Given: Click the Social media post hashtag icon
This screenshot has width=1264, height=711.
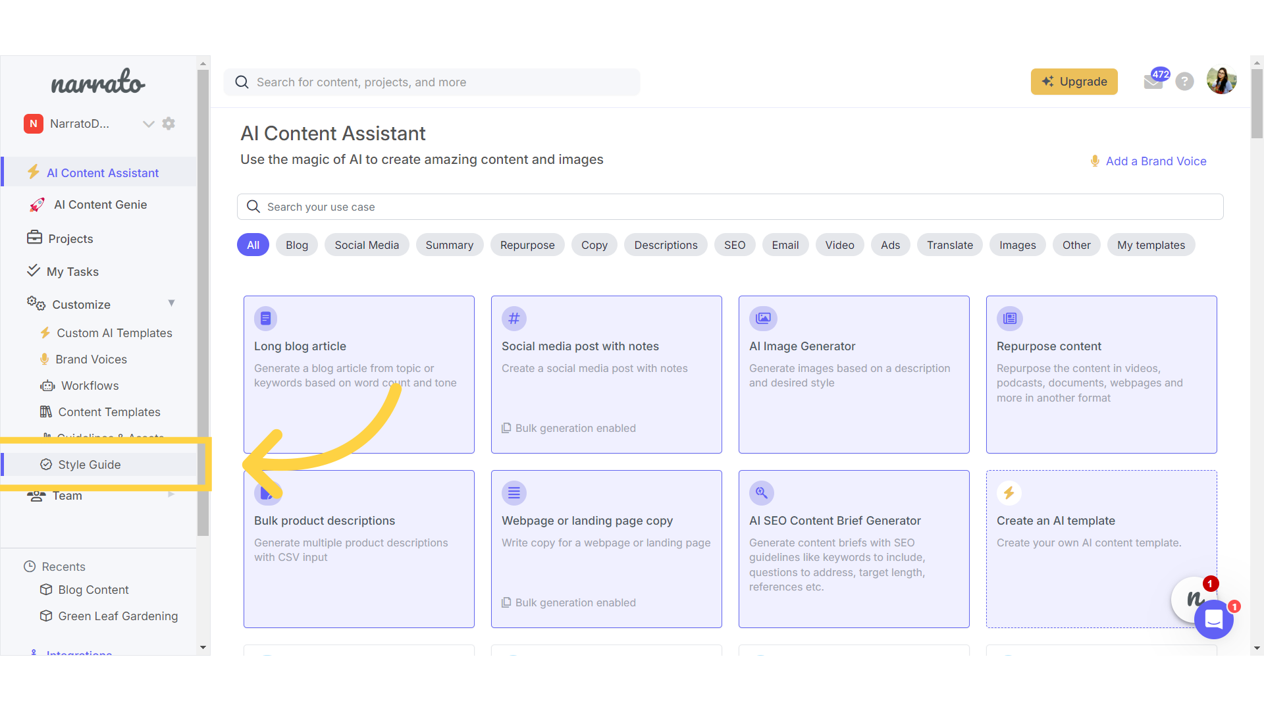Looking at the screenshot, I should point(513,319).
